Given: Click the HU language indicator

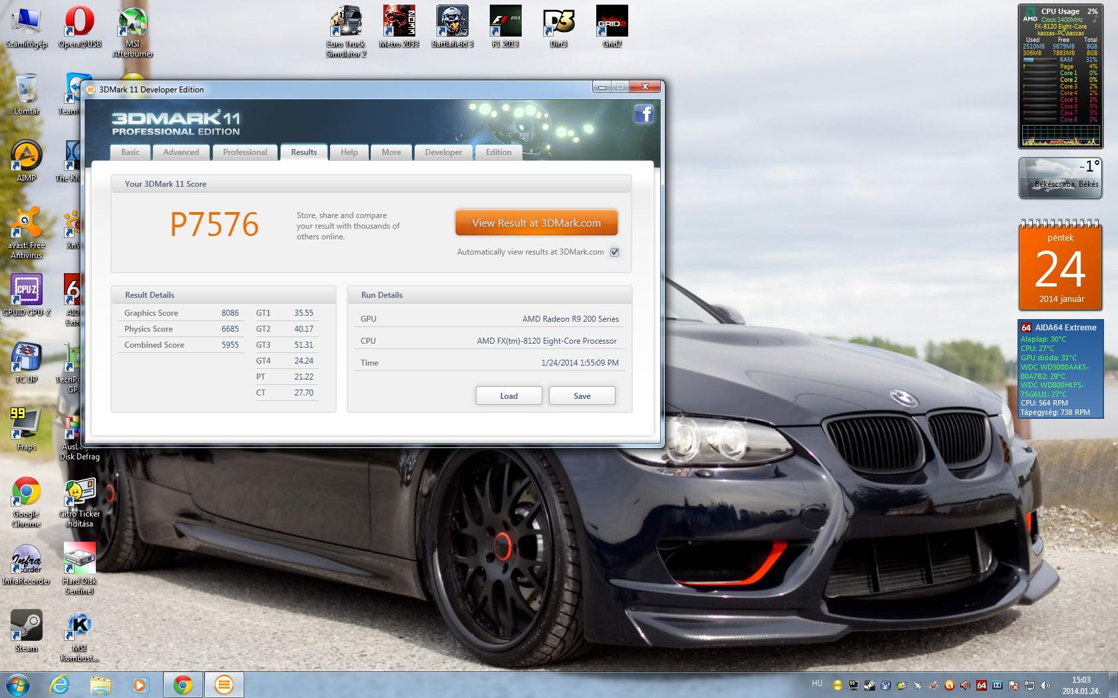Looking at the screenshot, I should (817, 683).
